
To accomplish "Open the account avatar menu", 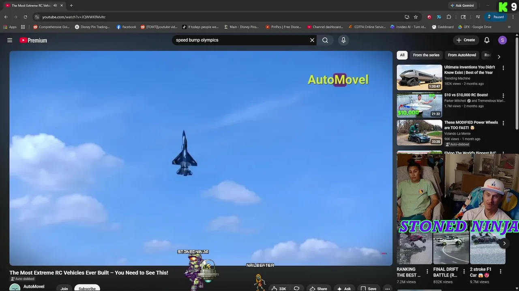I will (x=502, y=40).
